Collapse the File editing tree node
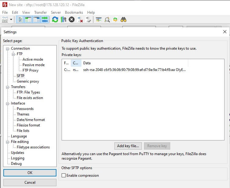 pos(7,142)
